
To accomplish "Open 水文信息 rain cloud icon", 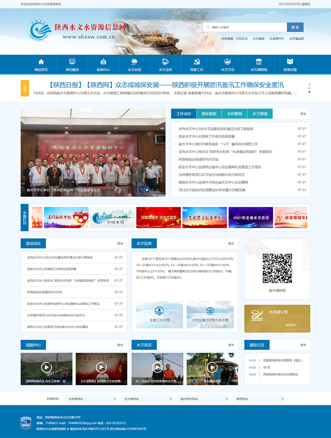I will (x=134, y=61).
